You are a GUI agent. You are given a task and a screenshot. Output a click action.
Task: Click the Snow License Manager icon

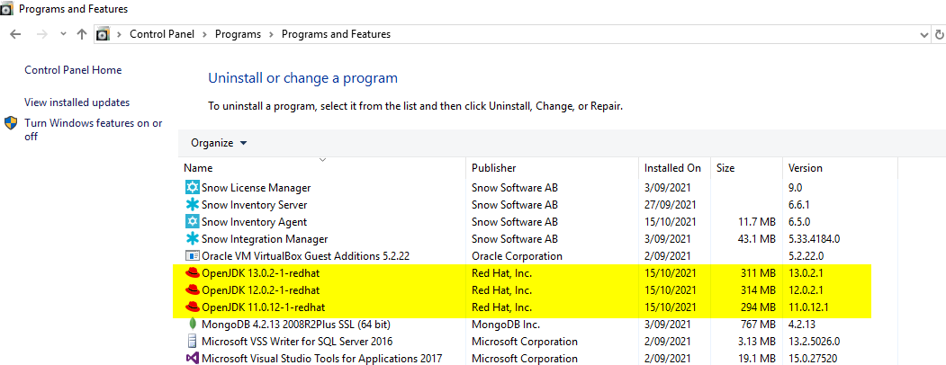coord(192,187)
